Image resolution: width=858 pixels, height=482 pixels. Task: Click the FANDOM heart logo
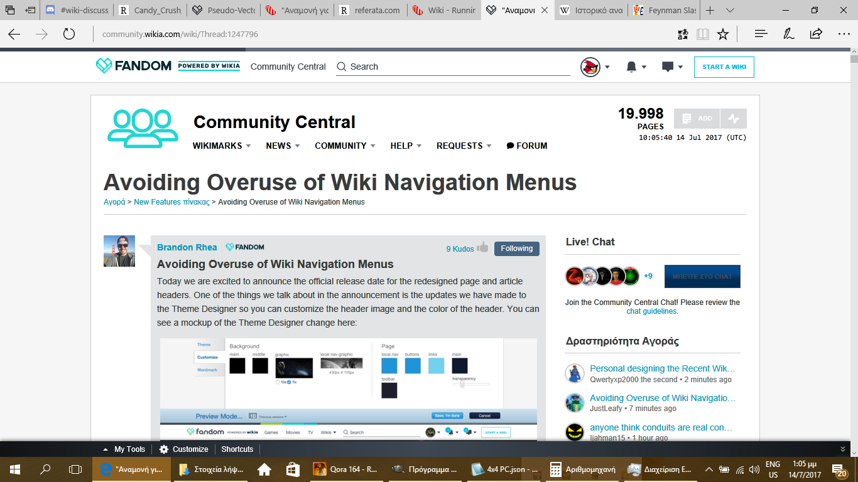click(x=104, y=66)
